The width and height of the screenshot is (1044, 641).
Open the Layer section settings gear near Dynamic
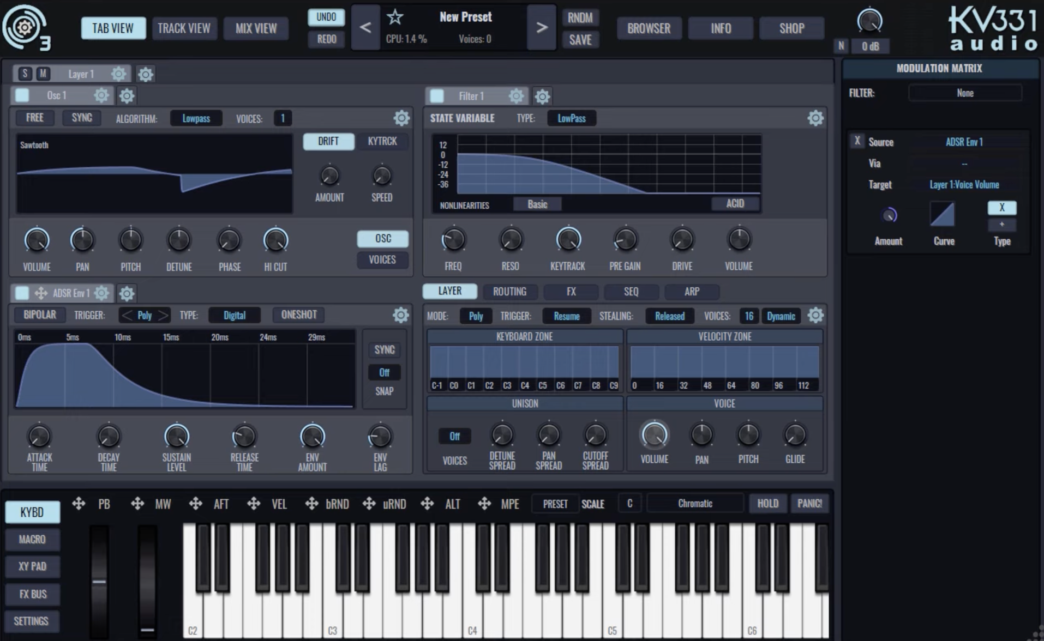pyautogui.click(x=816, y=316)
